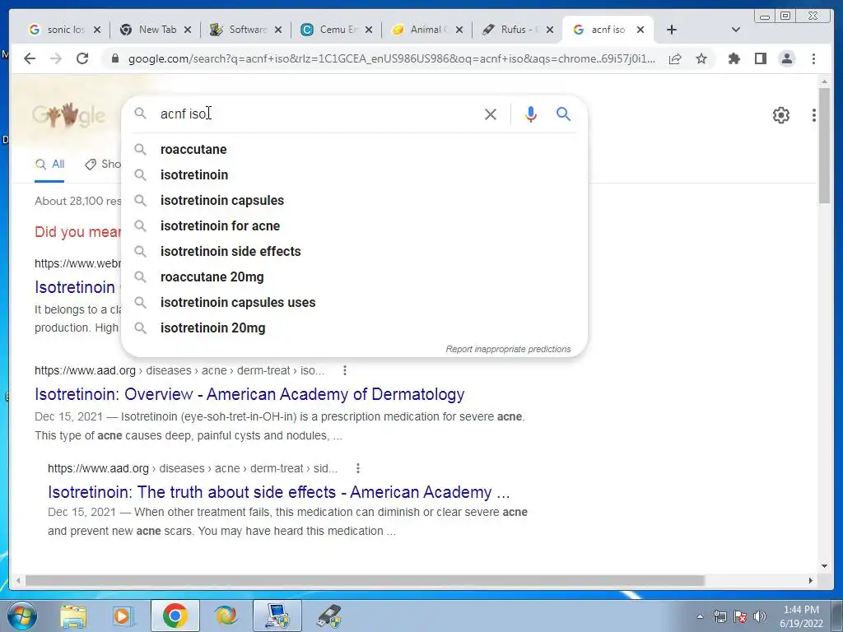Reload the page with the refresh icon
843x632 pixels.
click(x=82, y=58)
